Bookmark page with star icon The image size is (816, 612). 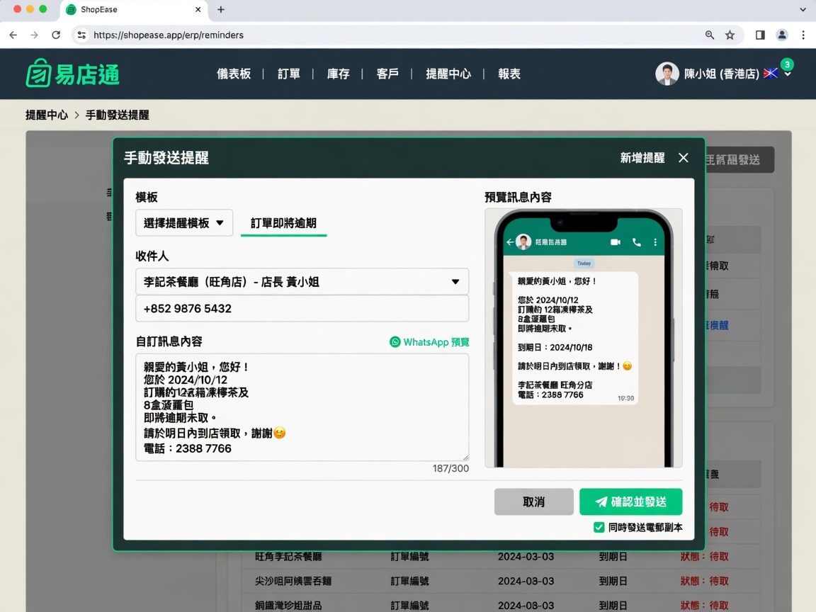730,35
